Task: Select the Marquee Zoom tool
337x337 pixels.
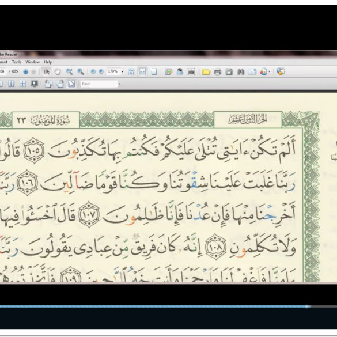Action: coord(69,71)
